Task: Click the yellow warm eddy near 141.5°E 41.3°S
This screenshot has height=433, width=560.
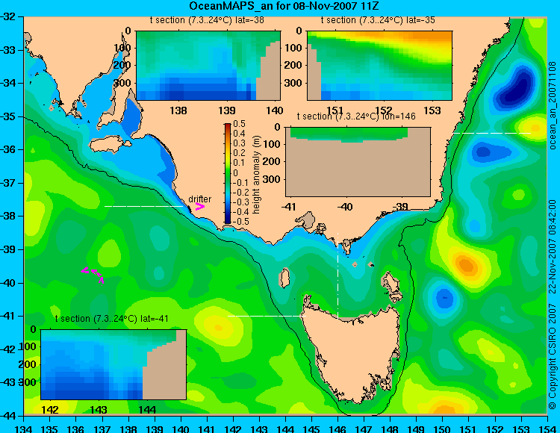Action: tap(218, 327)
